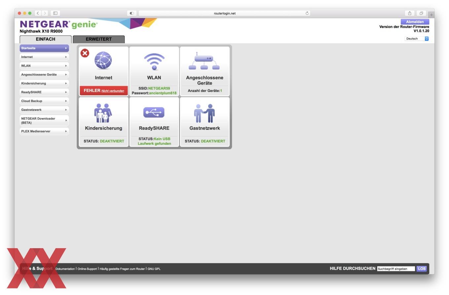Open the ReadySHARE USB icon
The width and height of the screenshot is (449, 295).
click(x=154, y=113)
